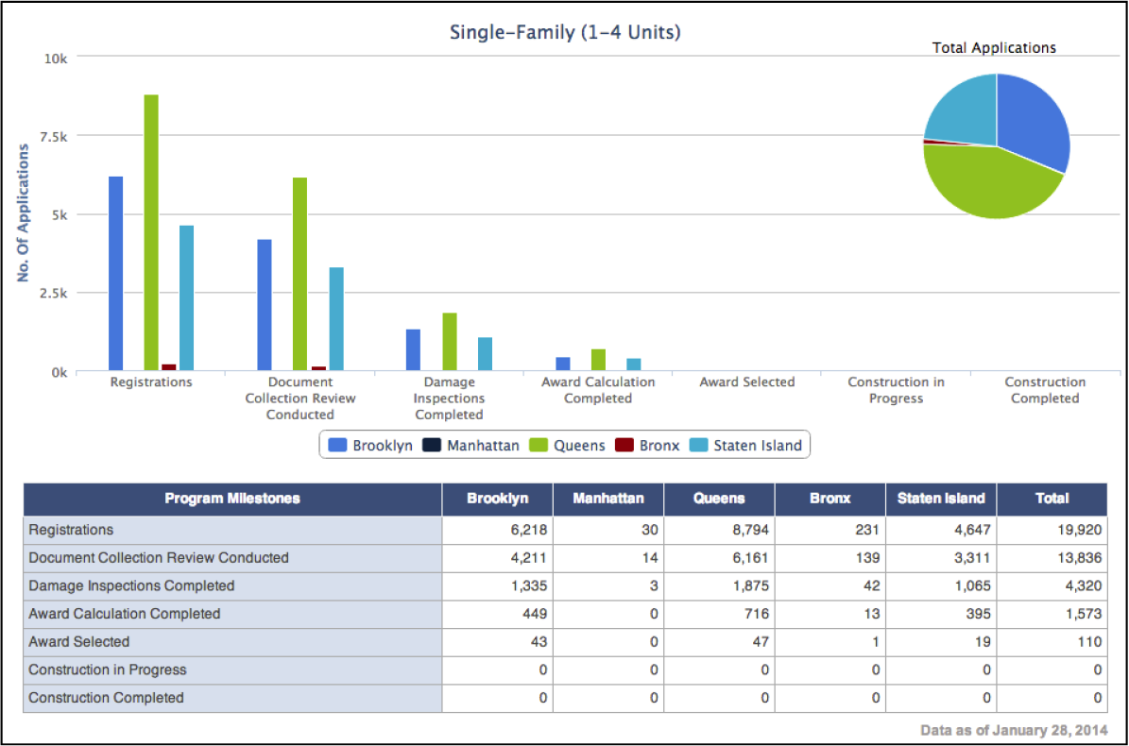Click the green Queens pie slice
This screenshot has height=746, width=1129.
(987, 184)
